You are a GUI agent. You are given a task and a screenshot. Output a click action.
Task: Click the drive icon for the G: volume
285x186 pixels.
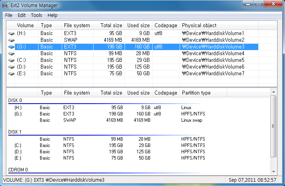point(11,47)
